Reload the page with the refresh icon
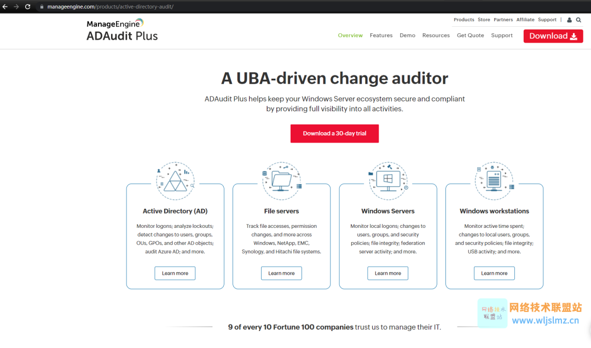 point(27,7)
